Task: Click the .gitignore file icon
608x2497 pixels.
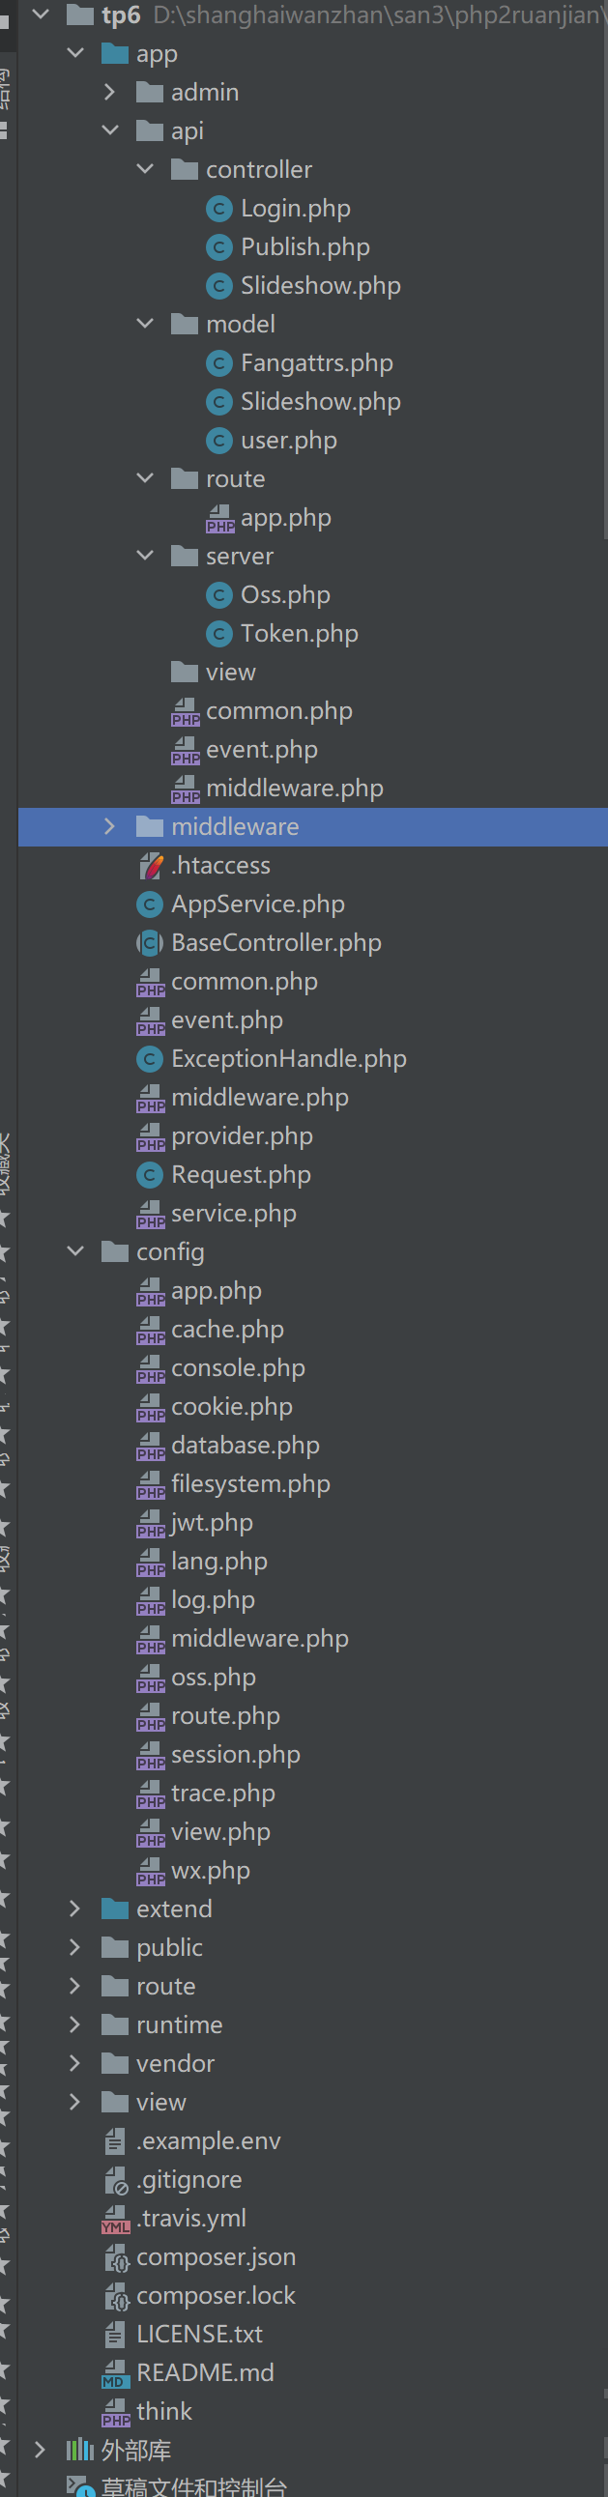Action: (x=115, y=2179)
